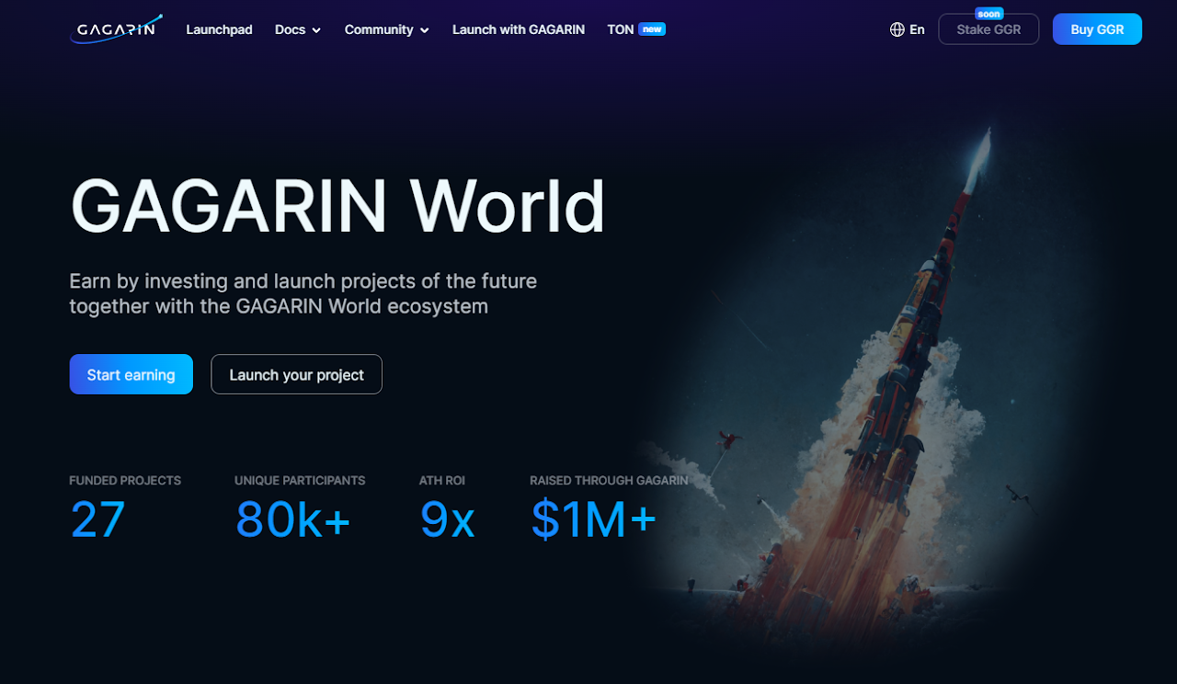The width and height of the screenshot is (1177, 684).
Task: Expand the Docs dropdown menu
Action: [x=298, y=29]
